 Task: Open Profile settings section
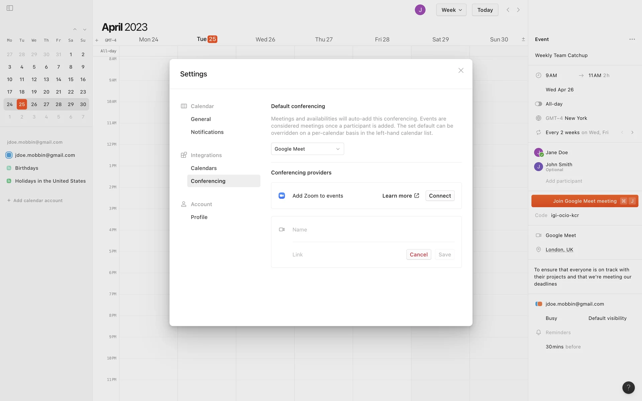199,217
